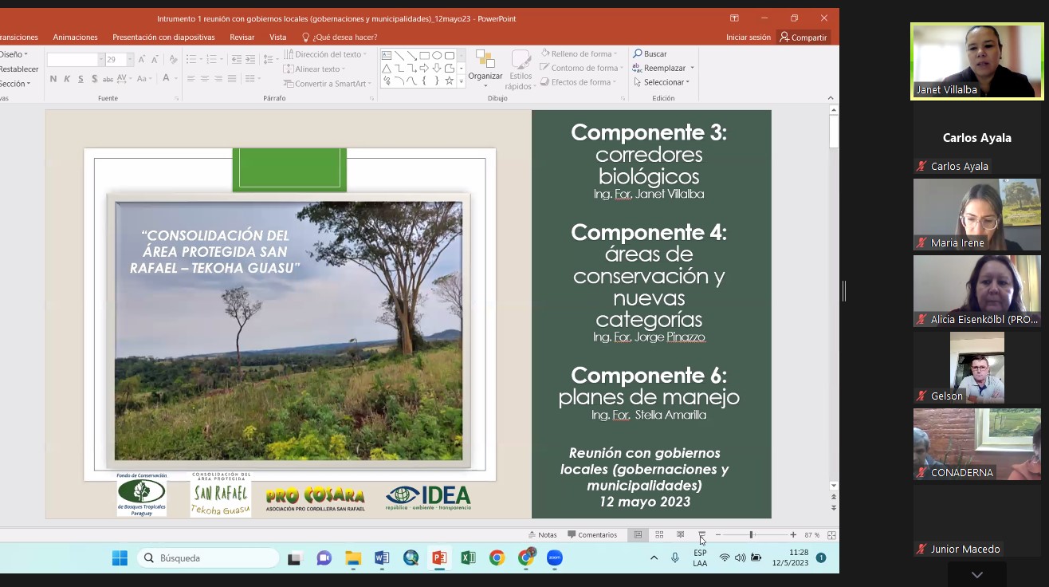The image size is (1049, 587).
Task: Open Excel from the taskbar
Action: (x=468, y=558)
